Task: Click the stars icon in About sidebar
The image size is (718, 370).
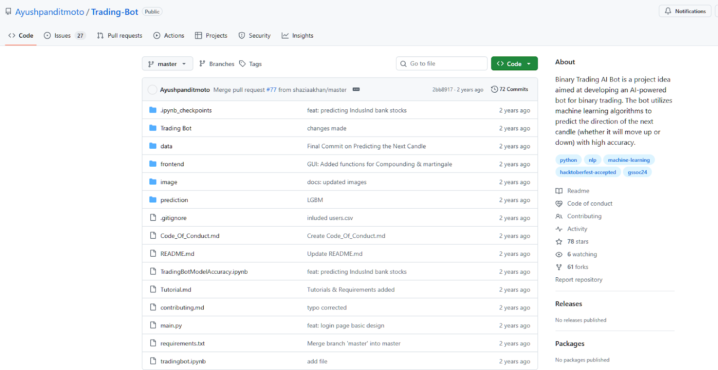Action: coord(559,242)
